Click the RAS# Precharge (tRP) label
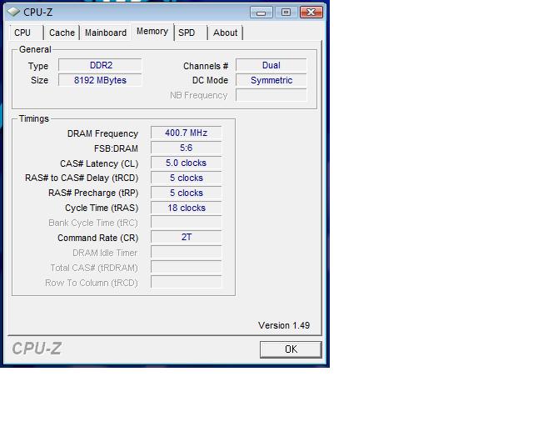Viewport: 533px width, 427px height. coord(93,193)
